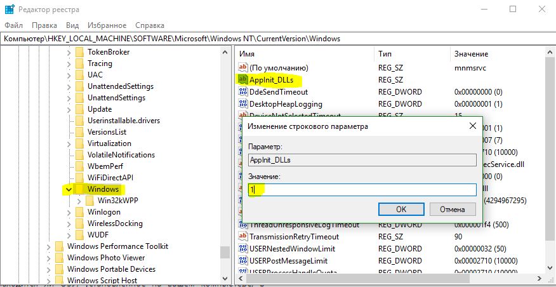Select the UAC folder icon

click(80, 75)
